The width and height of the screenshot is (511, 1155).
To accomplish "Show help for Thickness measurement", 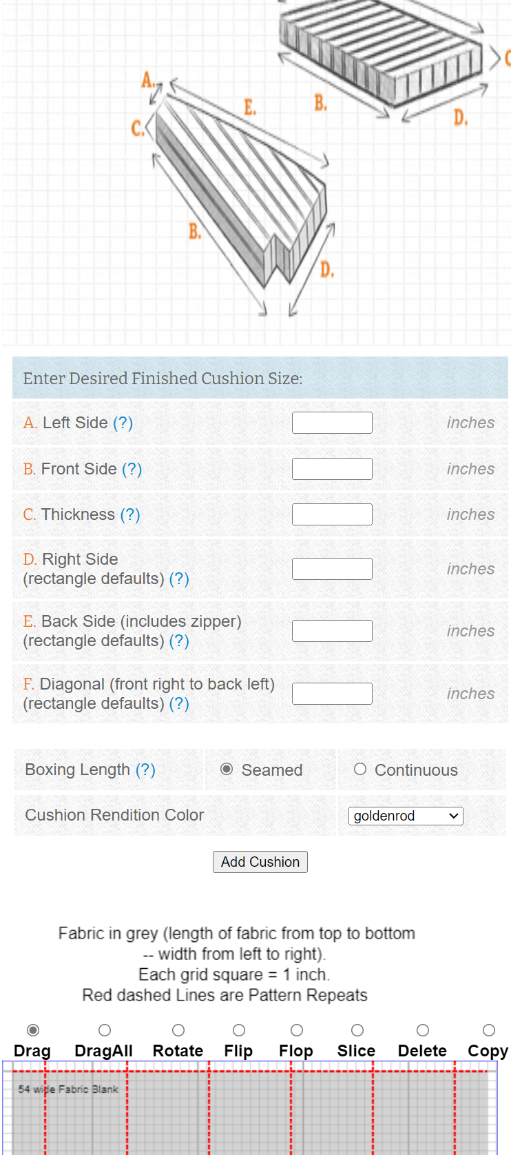I will point(130,514).
